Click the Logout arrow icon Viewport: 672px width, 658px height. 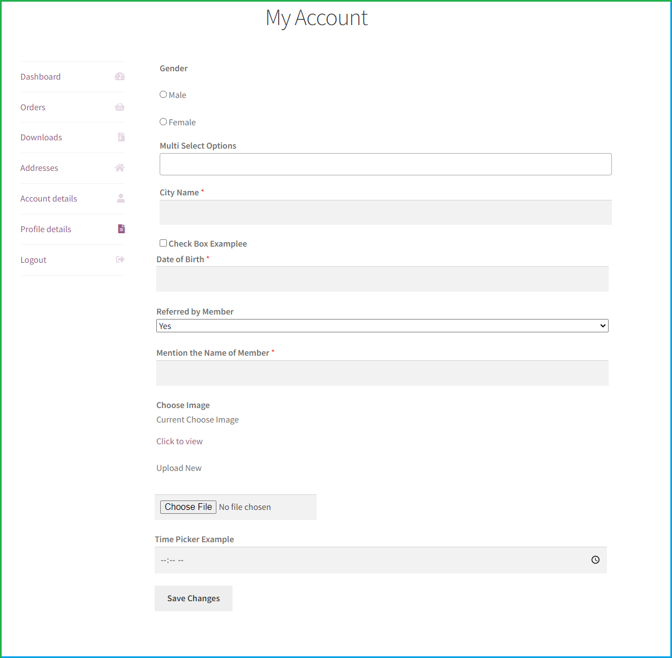pyautogui.click(x=120, y=259)
